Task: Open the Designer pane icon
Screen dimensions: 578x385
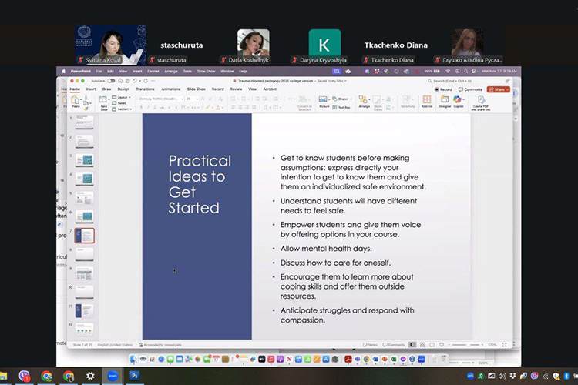Action: 445,101
